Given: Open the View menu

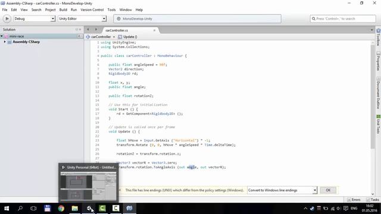Looking at the screenshot, I should tap(24, 10).
